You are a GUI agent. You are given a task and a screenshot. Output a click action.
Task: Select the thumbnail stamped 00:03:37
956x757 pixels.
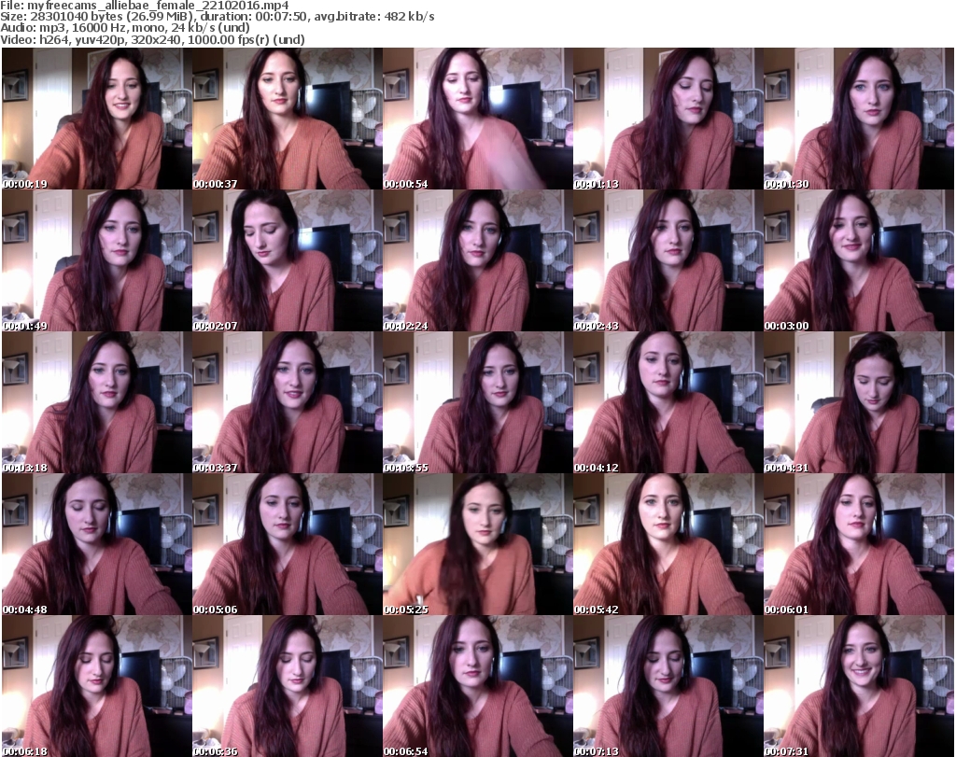click(x=288, y=403)
